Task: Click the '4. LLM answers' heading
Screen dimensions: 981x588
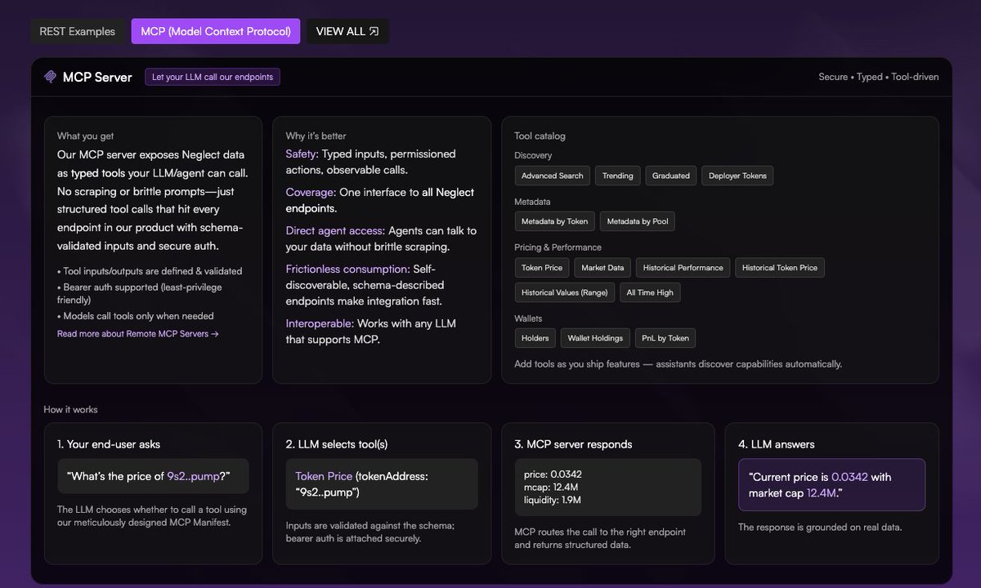Action: point(777,444)
